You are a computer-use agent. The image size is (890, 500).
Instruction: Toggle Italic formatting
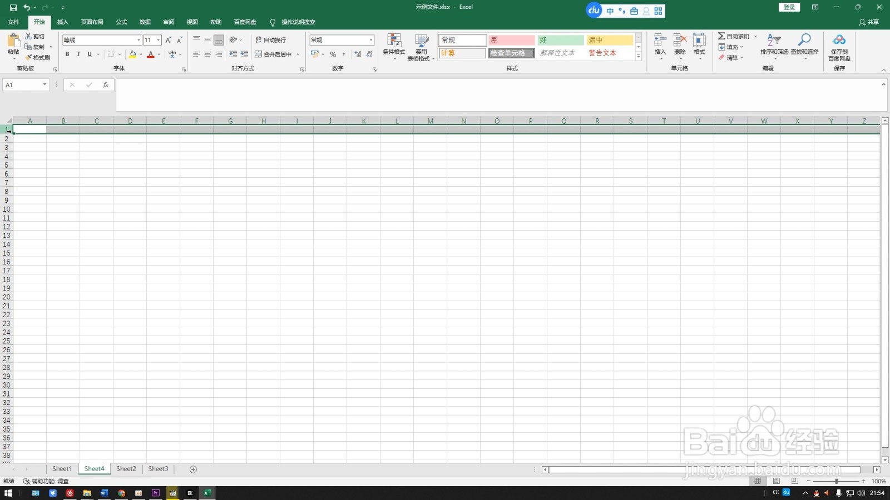78,54
